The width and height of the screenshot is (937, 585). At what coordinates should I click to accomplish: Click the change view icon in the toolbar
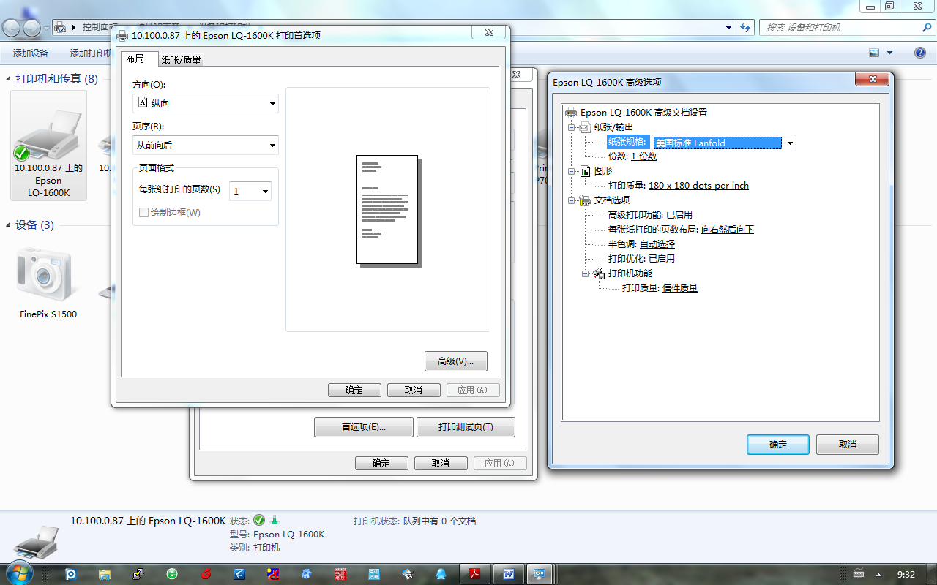874,53
